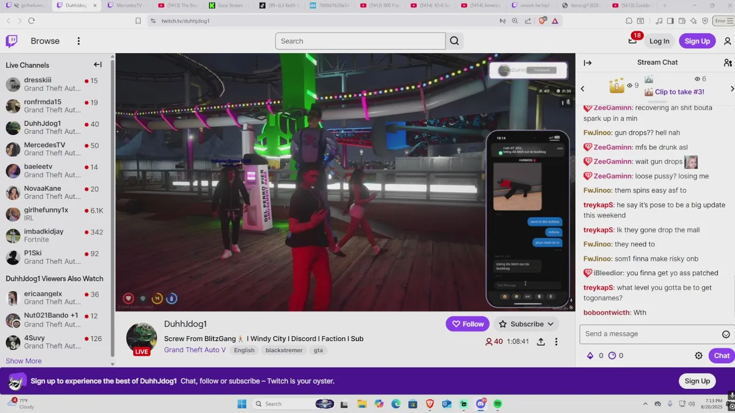
Task: Switch to the MercedesTV browser tab
Action: pyautogui.click(x=129, y=5)
